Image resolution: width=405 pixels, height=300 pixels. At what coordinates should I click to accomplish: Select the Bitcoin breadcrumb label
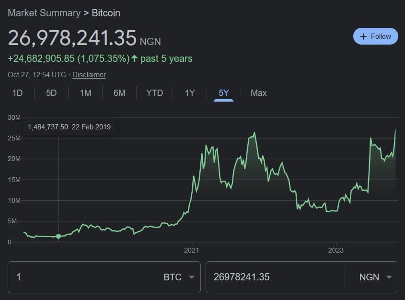click(105, 13)
